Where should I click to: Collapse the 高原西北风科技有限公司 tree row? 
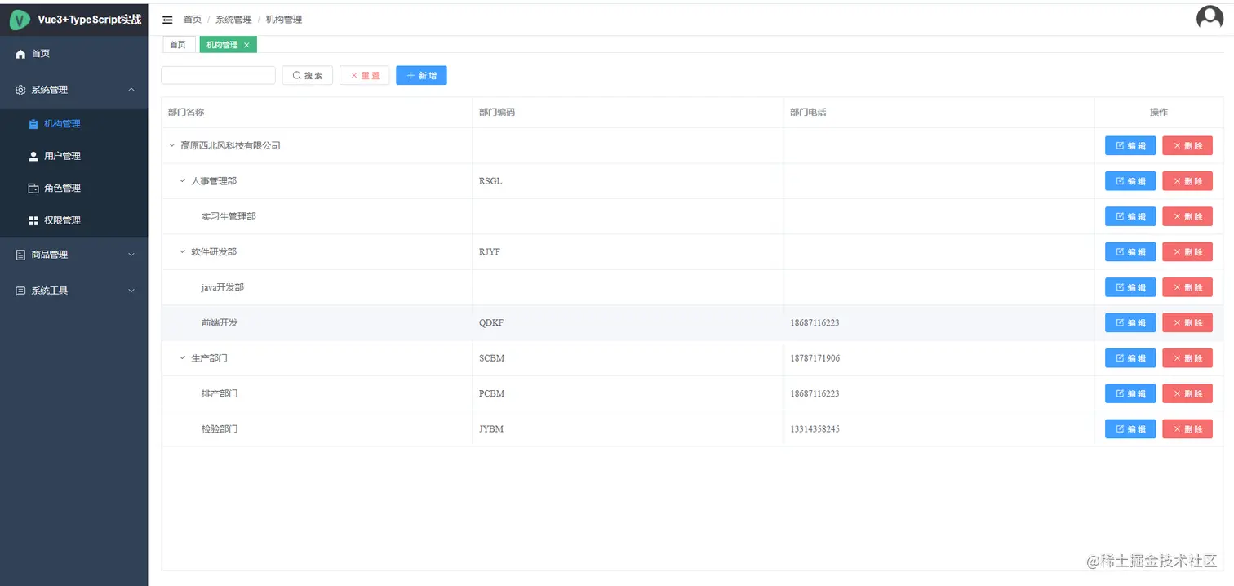click(171, 145)
